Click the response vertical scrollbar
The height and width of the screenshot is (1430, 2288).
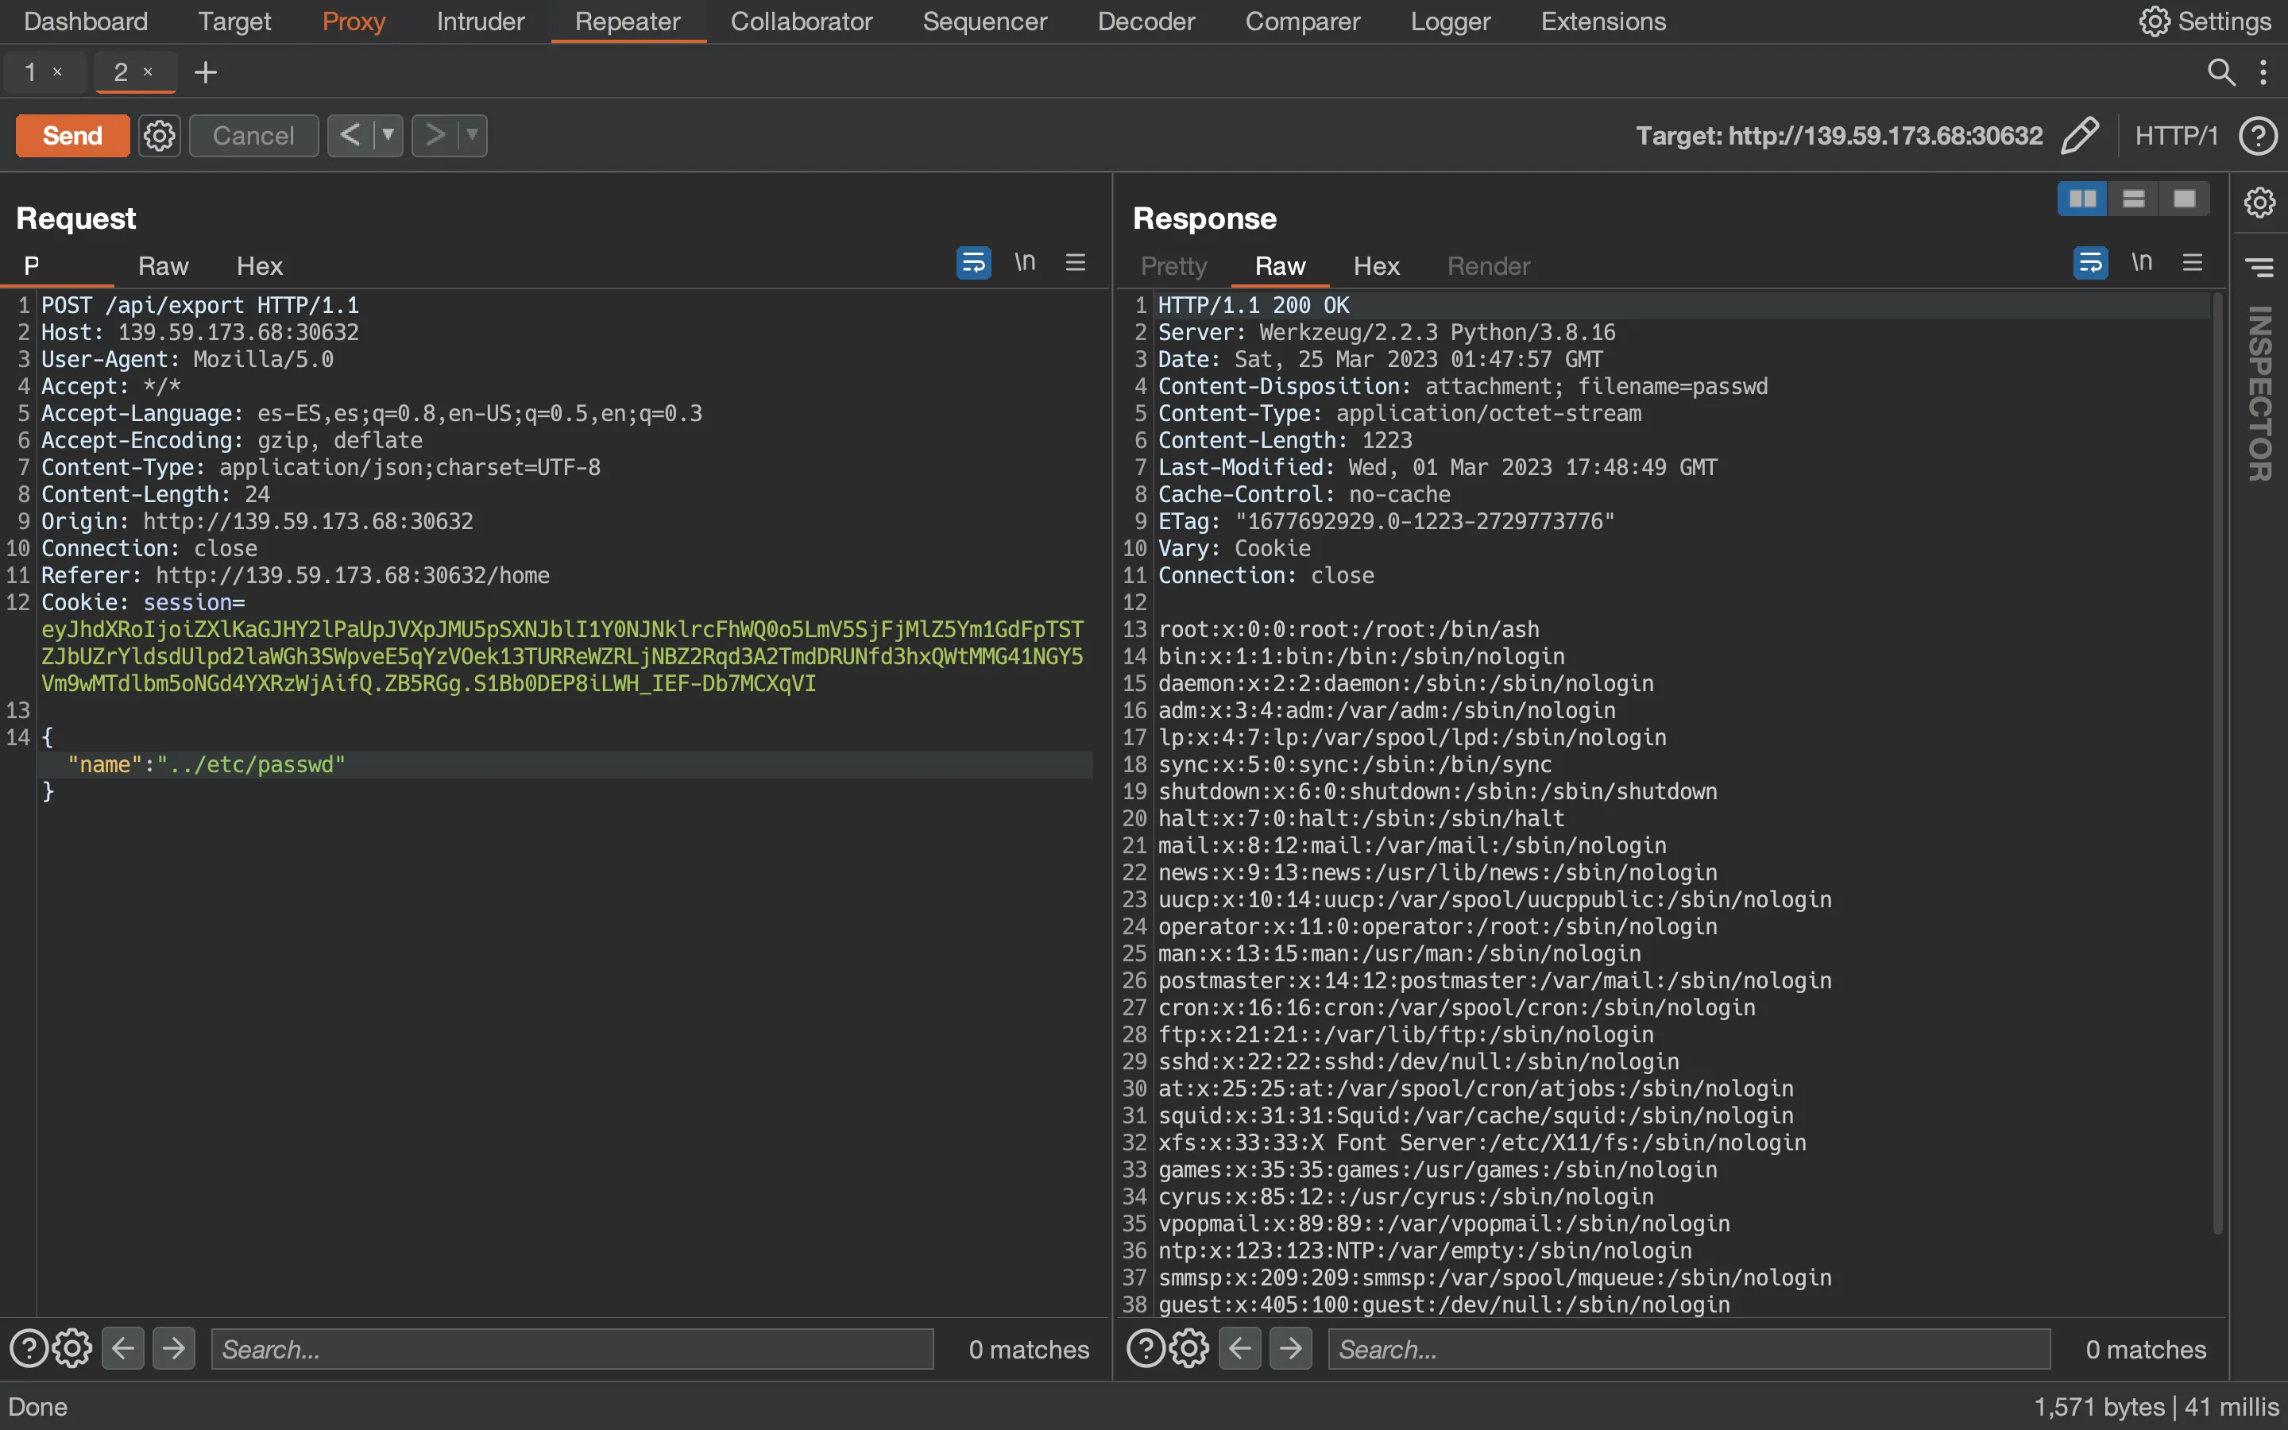pos(2217,763)
